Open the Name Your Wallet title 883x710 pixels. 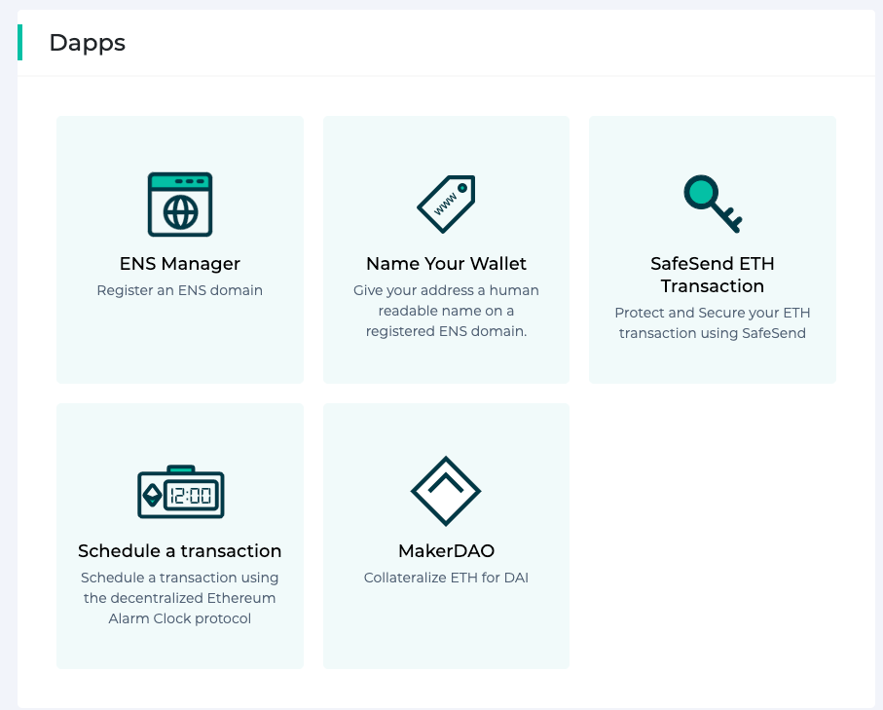[446, 264]
